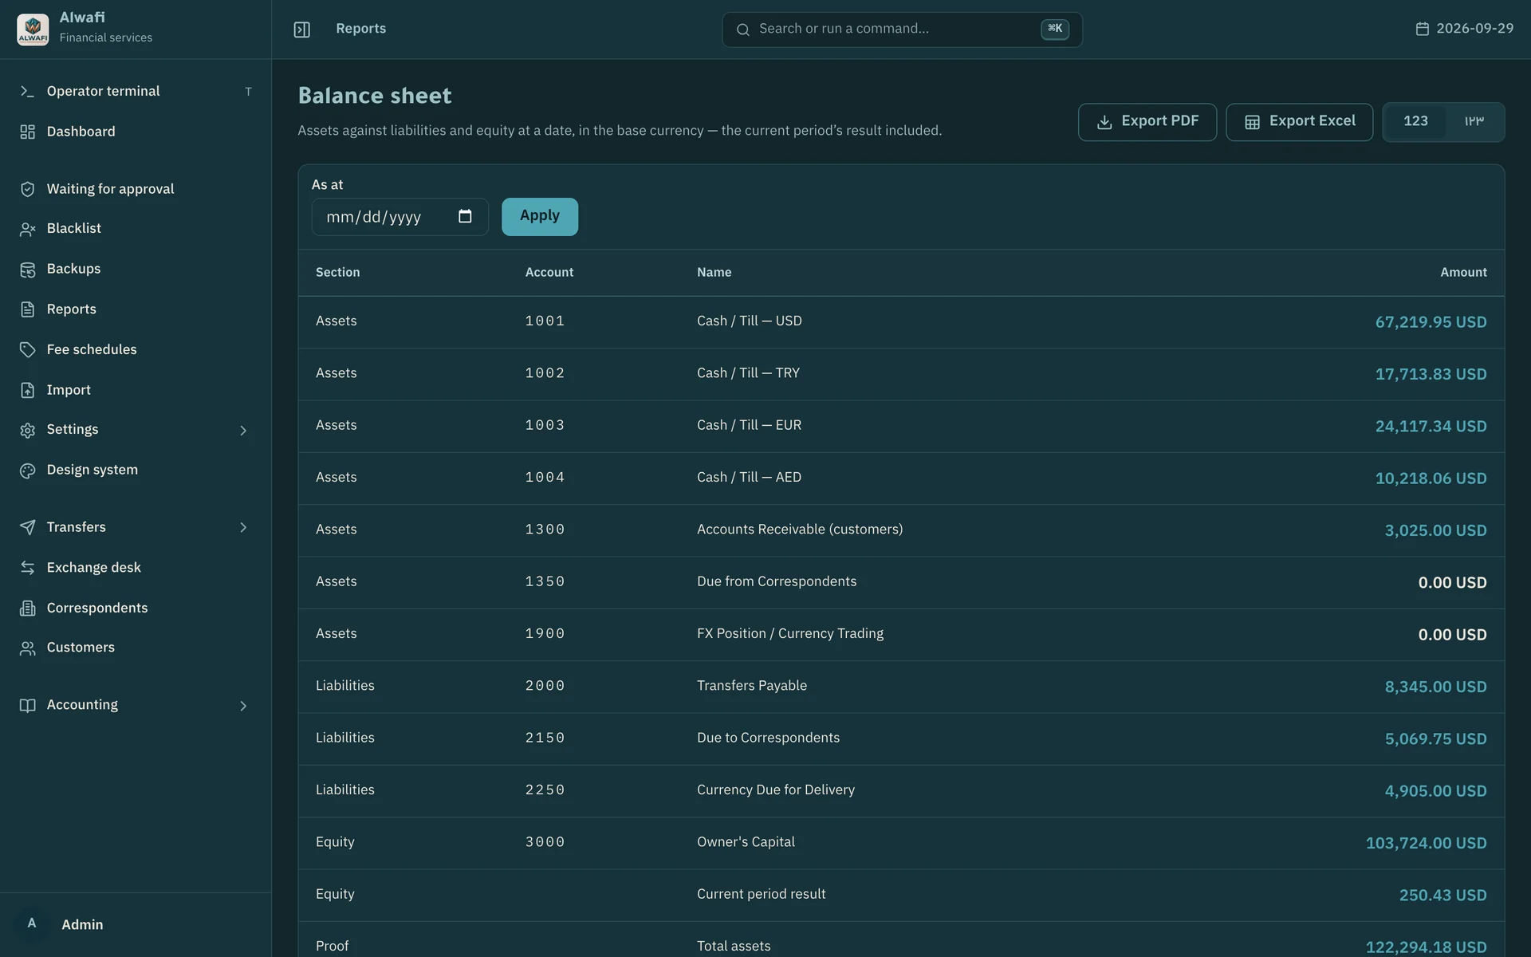
Task: Click the Fee schedules tag icon
Action: coord(27,350)
